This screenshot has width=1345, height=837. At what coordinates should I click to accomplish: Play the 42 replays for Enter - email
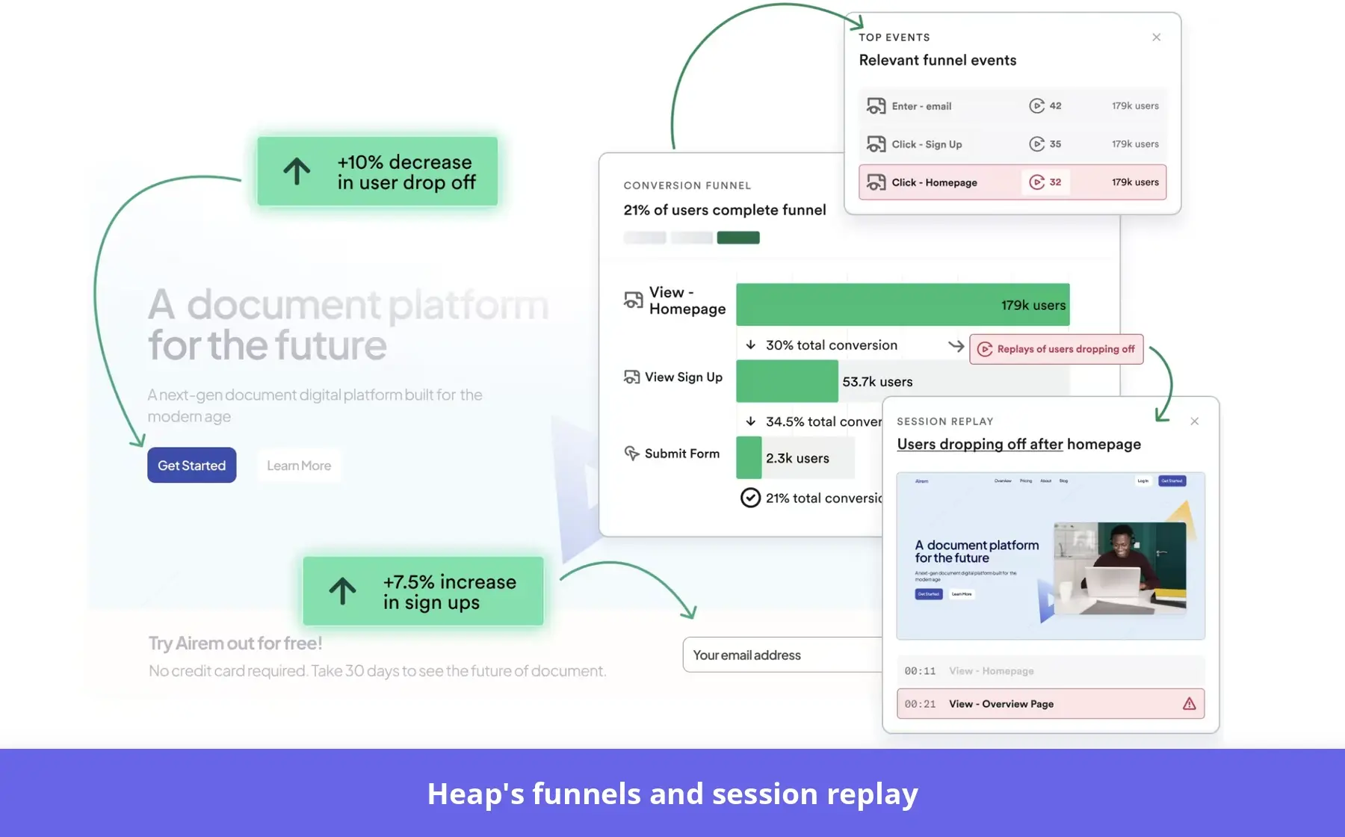point(1045,105)
